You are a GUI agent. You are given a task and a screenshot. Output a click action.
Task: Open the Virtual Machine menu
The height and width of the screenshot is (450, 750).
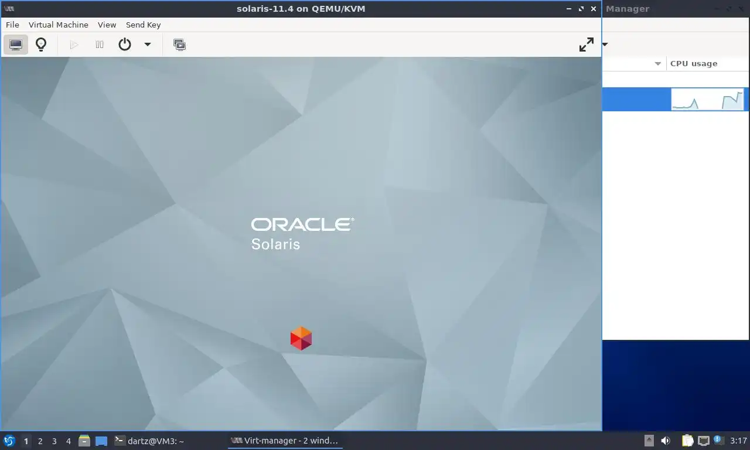point(59,25)
